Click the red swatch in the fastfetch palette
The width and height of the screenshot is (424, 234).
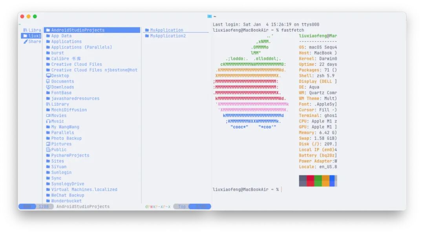tap(311, 181)
